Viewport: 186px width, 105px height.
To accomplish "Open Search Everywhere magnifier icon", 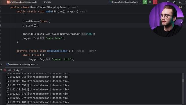I will coord(180,2).
